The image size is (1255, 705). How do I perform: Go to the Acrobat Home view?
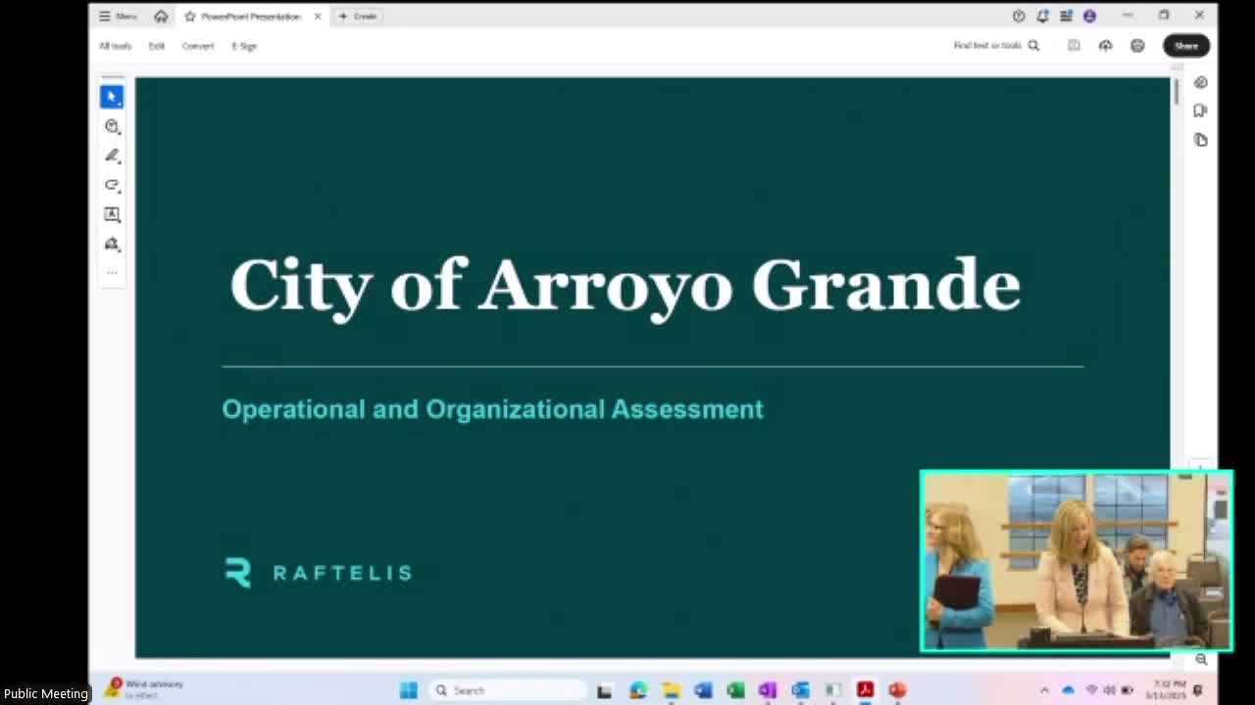(161, 16)
